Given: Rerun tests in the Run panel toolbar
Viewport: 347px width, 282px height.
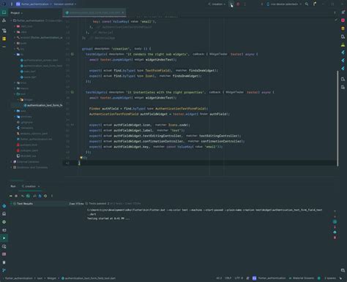Looking at the screenshot, I should (x=11, y=196).
